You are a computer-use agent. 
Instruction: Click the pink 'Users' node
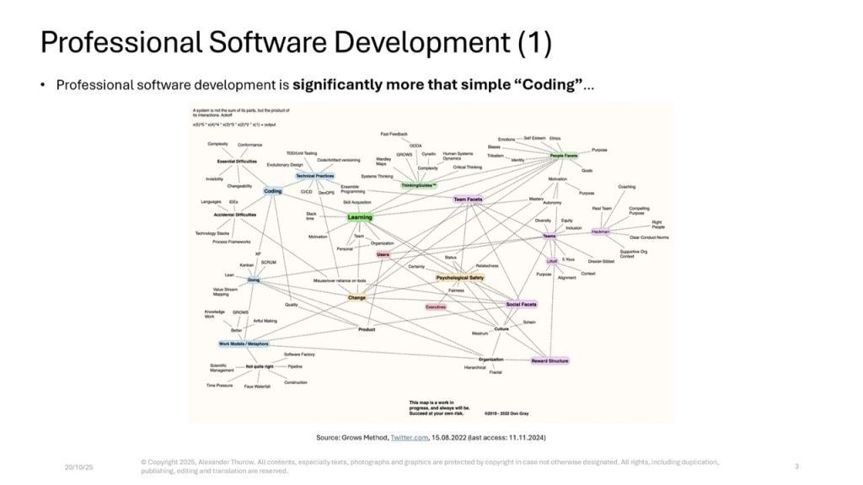point(383,253)
